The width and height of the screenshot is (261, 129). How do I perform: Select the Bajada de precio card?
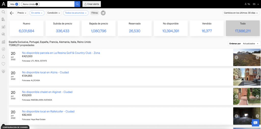[x=99, y=28]
